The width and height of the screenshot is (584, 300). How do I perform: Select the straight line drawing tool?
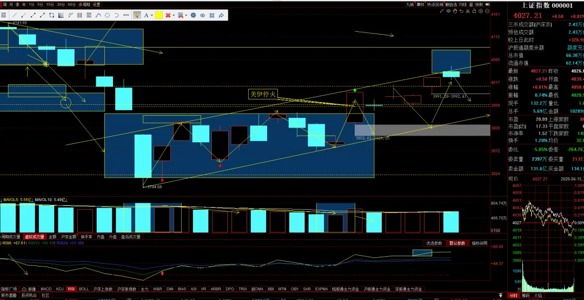pos(15,15)
